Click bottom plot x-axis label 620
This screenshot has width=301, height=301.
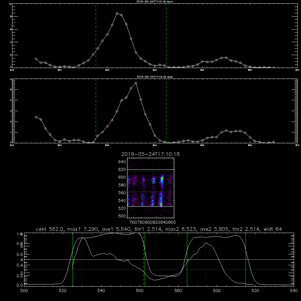coord(255,291)
